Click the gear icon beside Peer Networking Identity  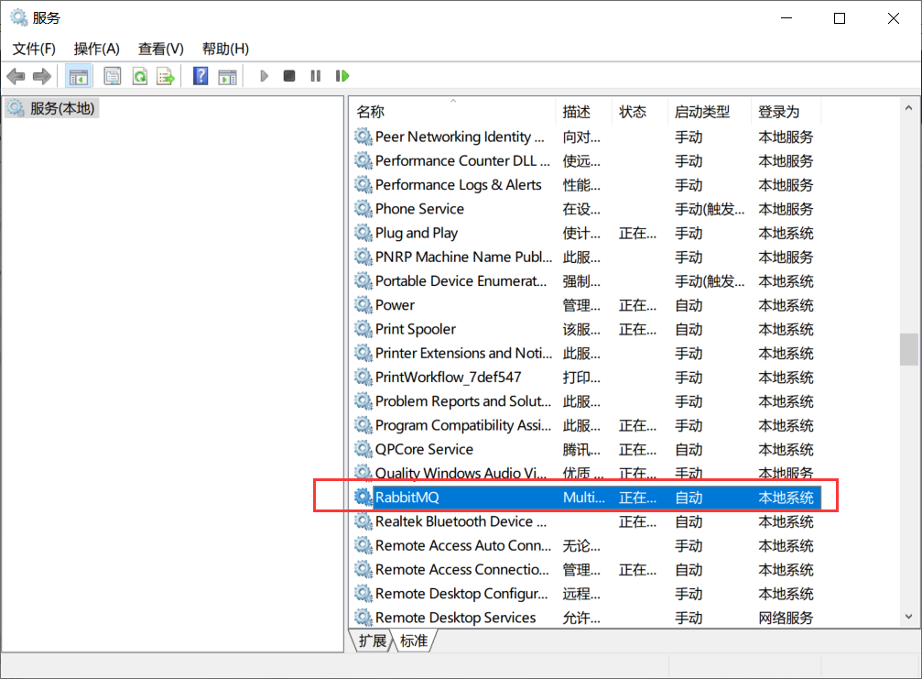click(x=363, y=137)
